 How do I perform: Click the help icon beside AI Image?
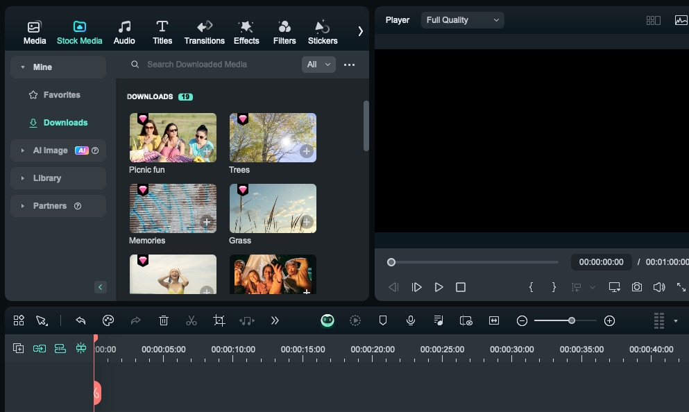(x=95, y=151)
